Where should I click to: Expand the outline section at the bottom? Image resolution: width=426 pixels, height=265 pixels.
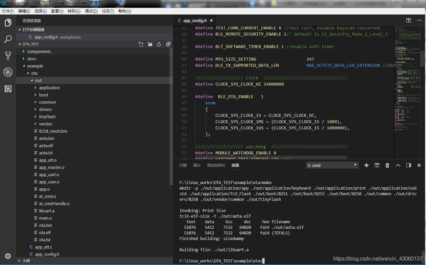tap(95, 261)
